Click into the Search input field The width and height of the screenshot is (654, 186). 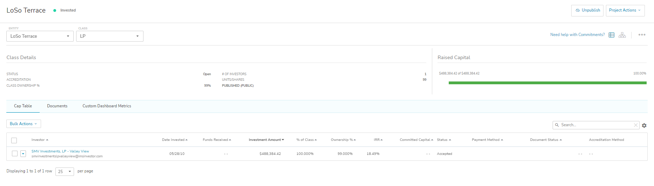(596, 125)
